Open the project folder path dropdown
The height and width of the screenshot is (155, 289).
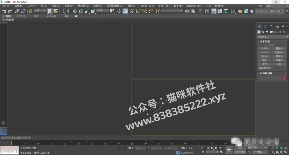(x=270, y=11)
